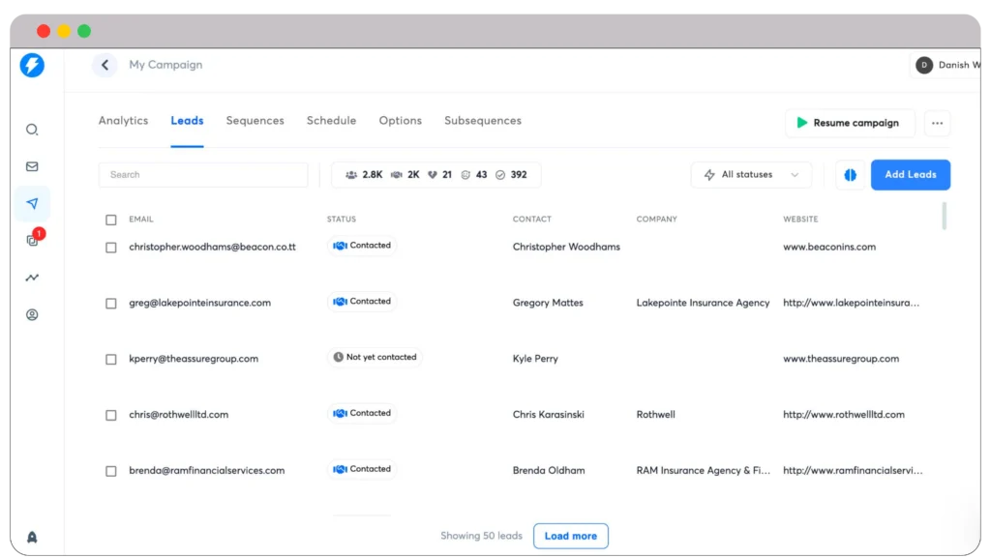Click into the leads Search field
The height and width of the screenshot is (558, 991).
click(x=203, y=175)
